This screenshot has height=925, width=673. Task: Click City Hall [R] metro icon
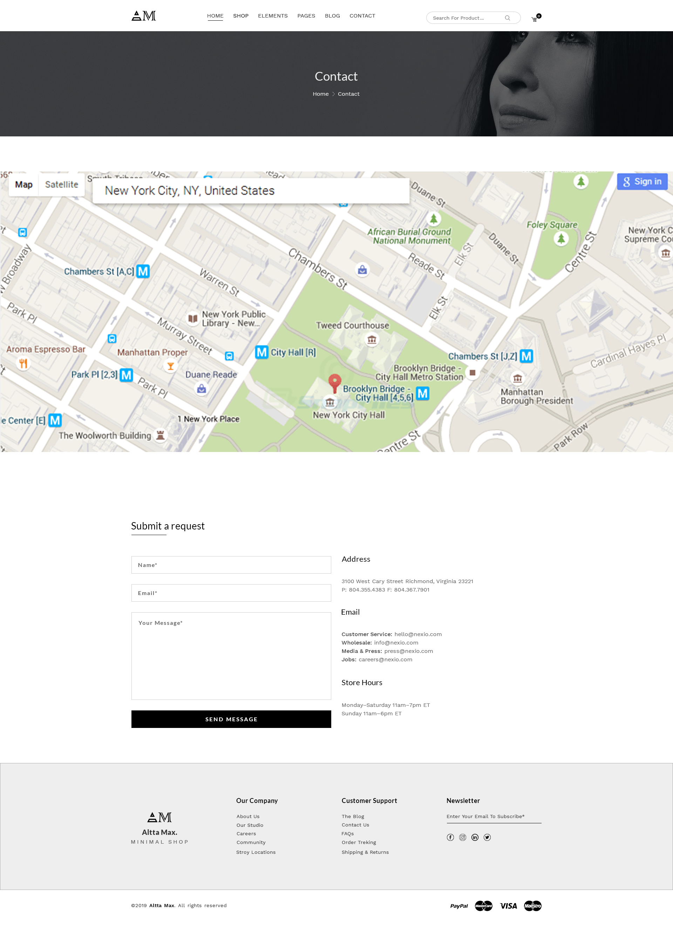[x=262, y=352]
